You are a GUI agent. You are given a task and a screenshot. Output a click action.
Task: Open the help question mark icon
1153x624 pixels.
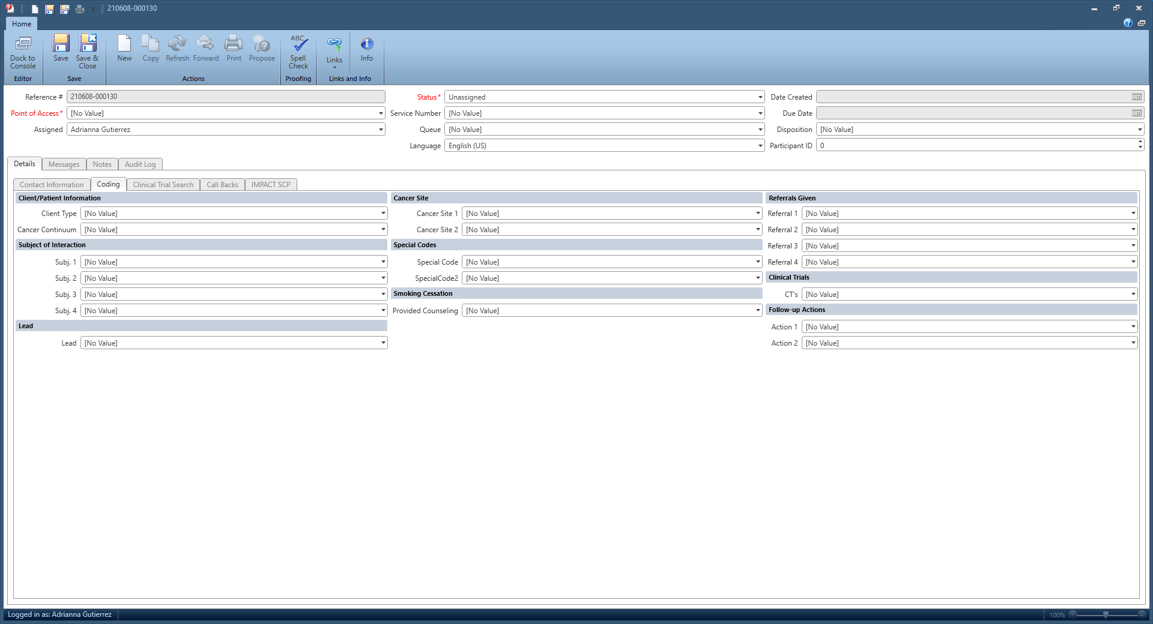click(1128, 23)
